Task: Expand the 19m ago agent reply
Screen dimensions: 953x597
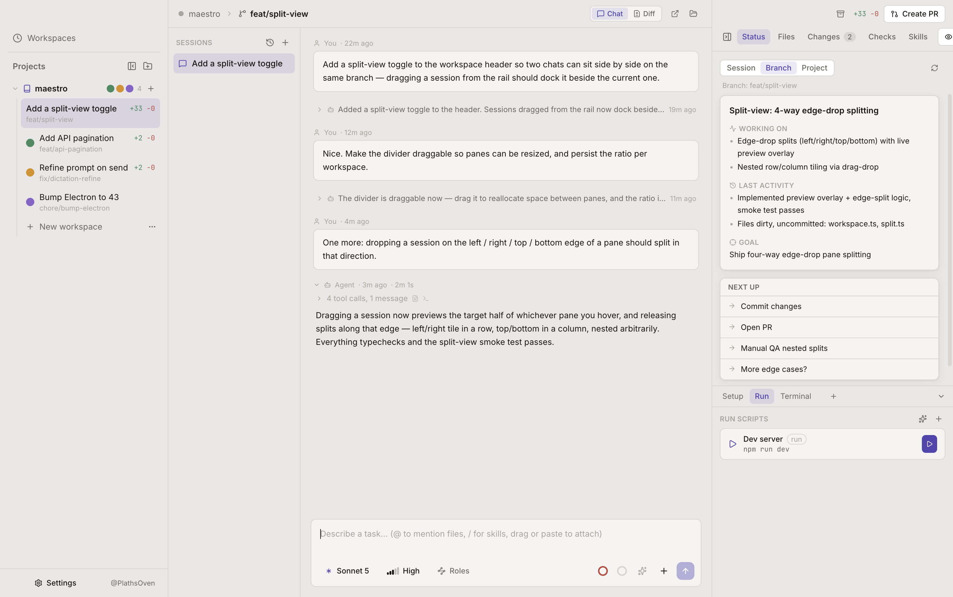Action: pyautogui.click(x=320, y=109)
